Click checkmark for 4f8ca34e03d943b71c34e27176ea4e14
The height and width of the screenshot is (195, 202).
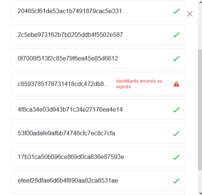(x=176, y=110)
